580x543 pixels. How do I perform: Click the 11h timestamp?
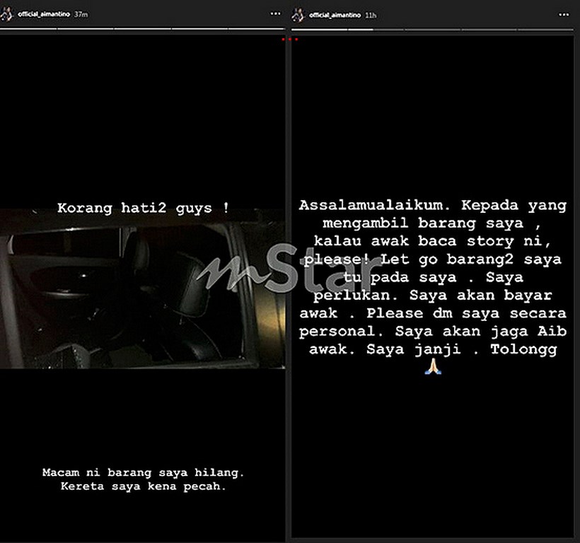[371, 16]
